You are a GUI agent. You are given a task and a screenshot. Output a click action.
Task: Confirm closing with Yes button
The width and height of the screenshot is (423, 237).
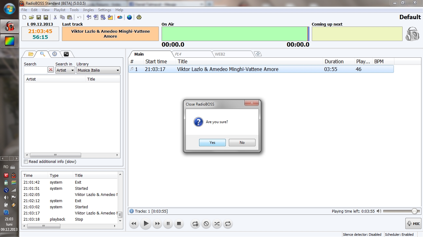point(212,143)
